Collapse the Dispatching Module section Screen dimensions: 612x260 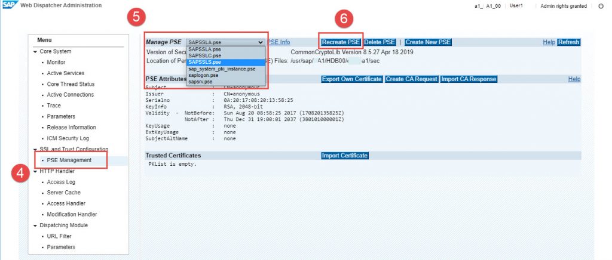click(35, 225)
